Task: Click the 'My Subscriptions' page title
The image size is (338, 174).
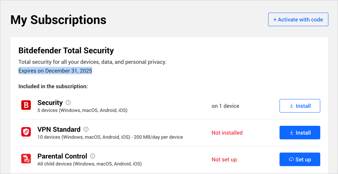Action: tap(58, 20)
